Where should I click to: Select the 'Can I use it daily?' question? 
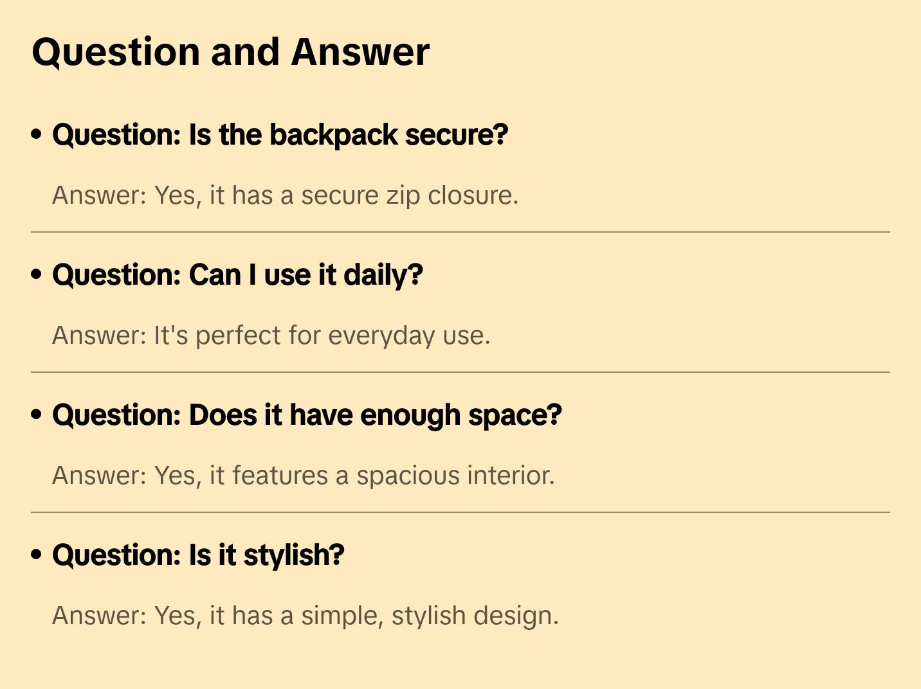click(237, 275)
